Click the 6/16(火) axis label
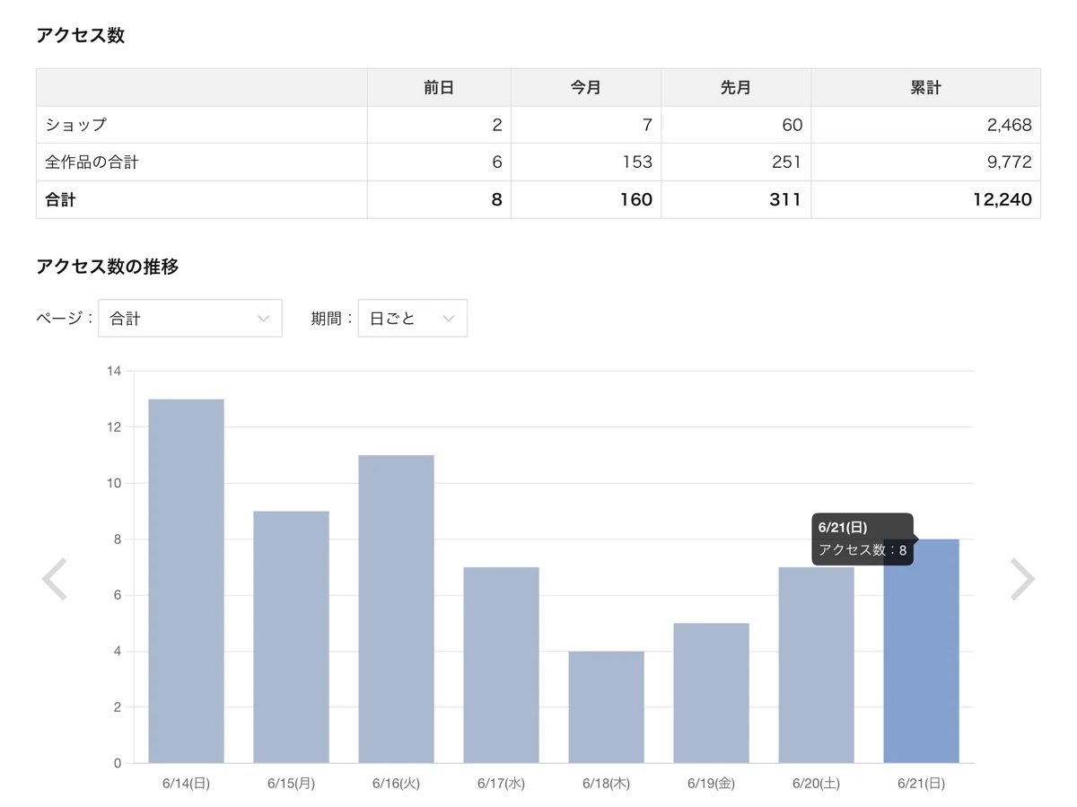Image resolution: width=1077 pixels, height=807 pixels. point(396,784)
